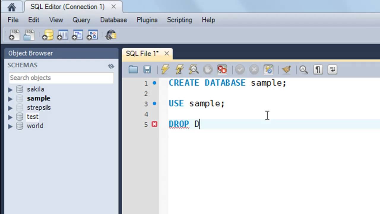Click the reconnect to DBMS icon
Image resolution: width=380 pixels, height=214 pixels.
point(111,35)
